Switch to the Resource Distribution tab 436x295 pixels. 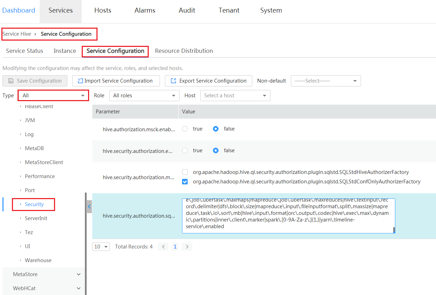coord(184,51)
